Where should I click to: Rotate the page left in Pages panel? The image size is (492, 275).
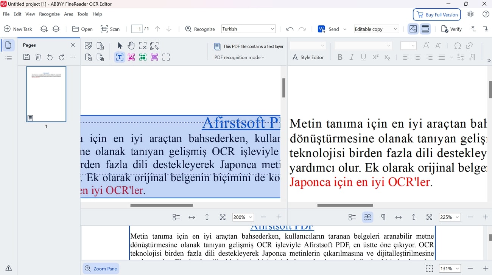pyautogui.click(x=50, y=57)
